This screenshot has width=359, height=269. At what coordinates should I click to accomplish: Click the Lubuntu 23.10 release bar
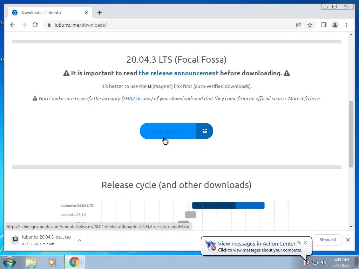tap(190, 215)
